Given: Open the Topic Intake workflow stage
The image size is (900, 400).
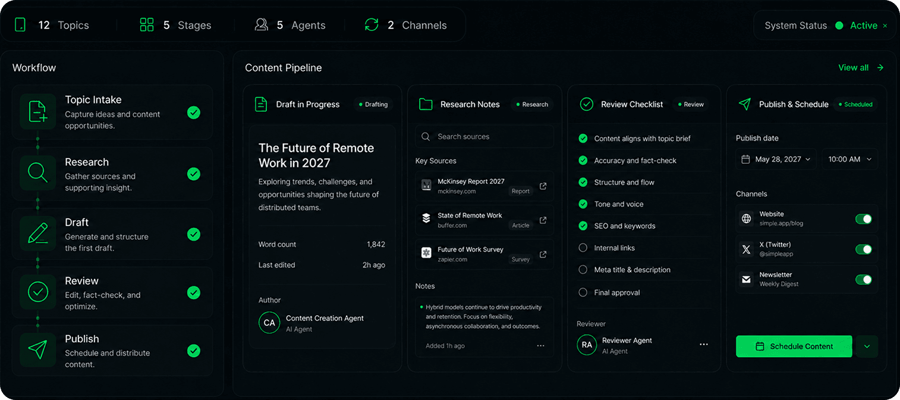Looking at the screenshot, I should [x=112, y=112].
